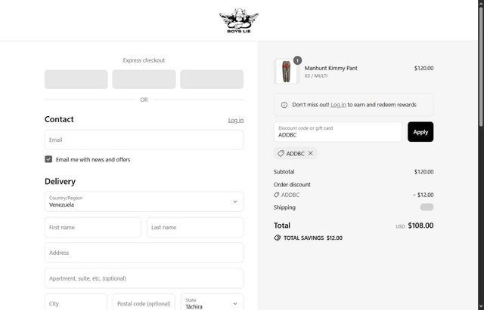Click the shipping price placeholder

point(427,207)
